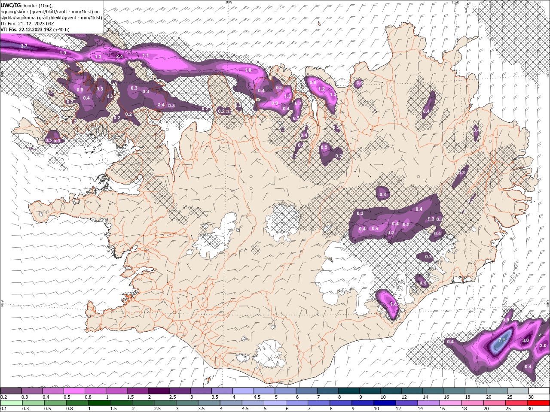Click the 'slydda/snjókoma' header line
Image resolution: width=550 pixels, height=412 pixels.
[x=51, y=18]
